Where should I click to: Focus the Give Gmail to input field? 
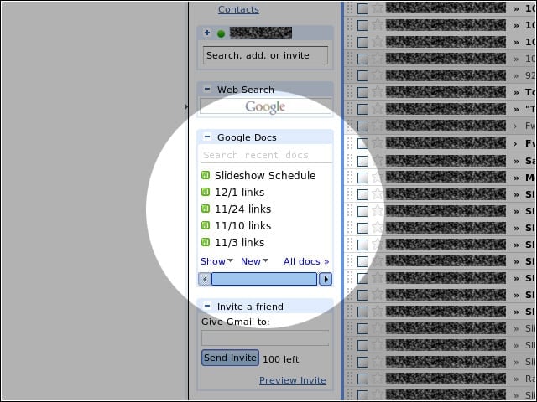click(265, 338)
